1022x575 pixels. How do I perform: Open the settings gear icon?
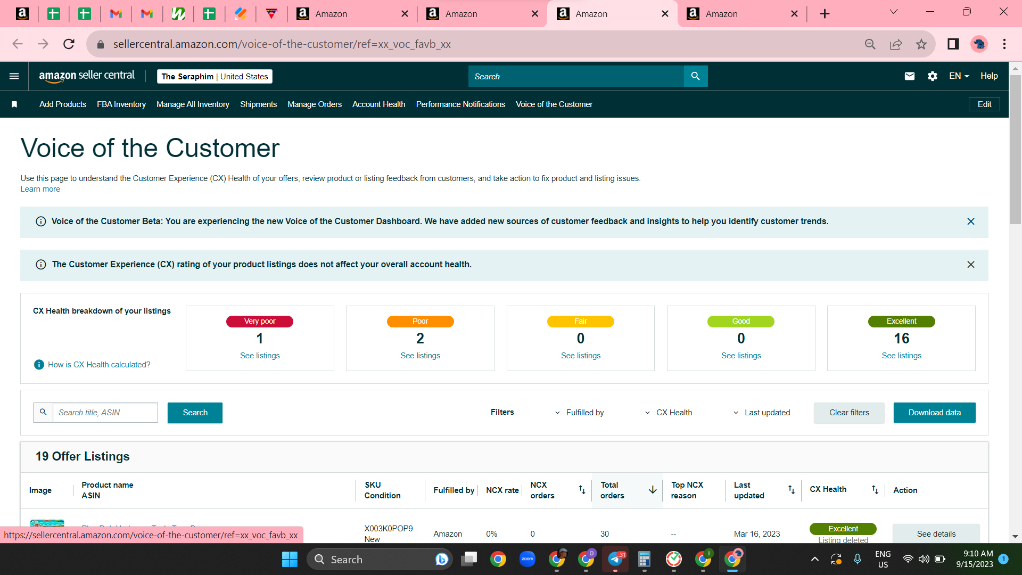(x=933, y=76)
